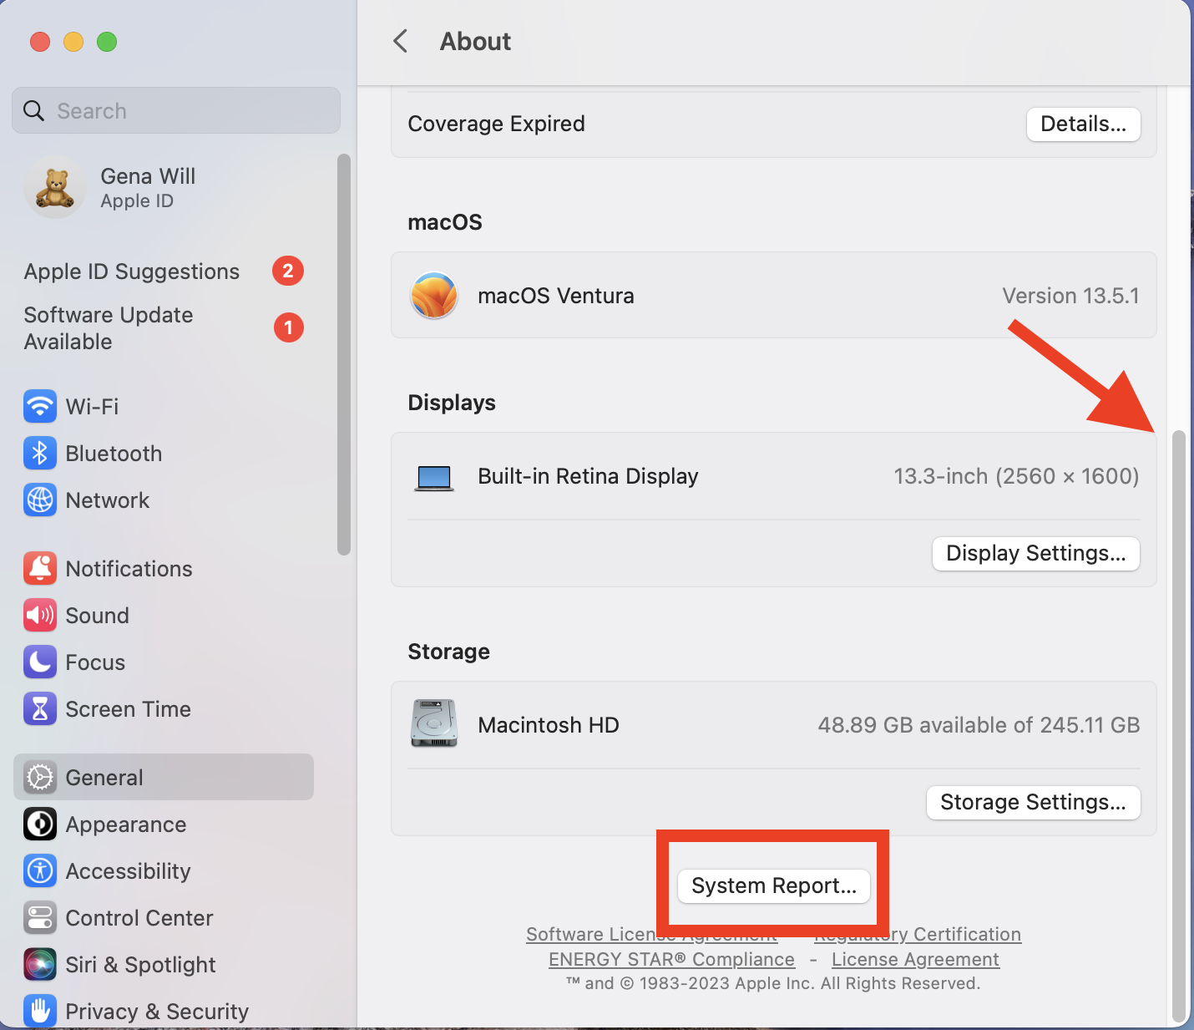Click the Network globe icon
This screenshot has width=1194, height=1030.
40,500
